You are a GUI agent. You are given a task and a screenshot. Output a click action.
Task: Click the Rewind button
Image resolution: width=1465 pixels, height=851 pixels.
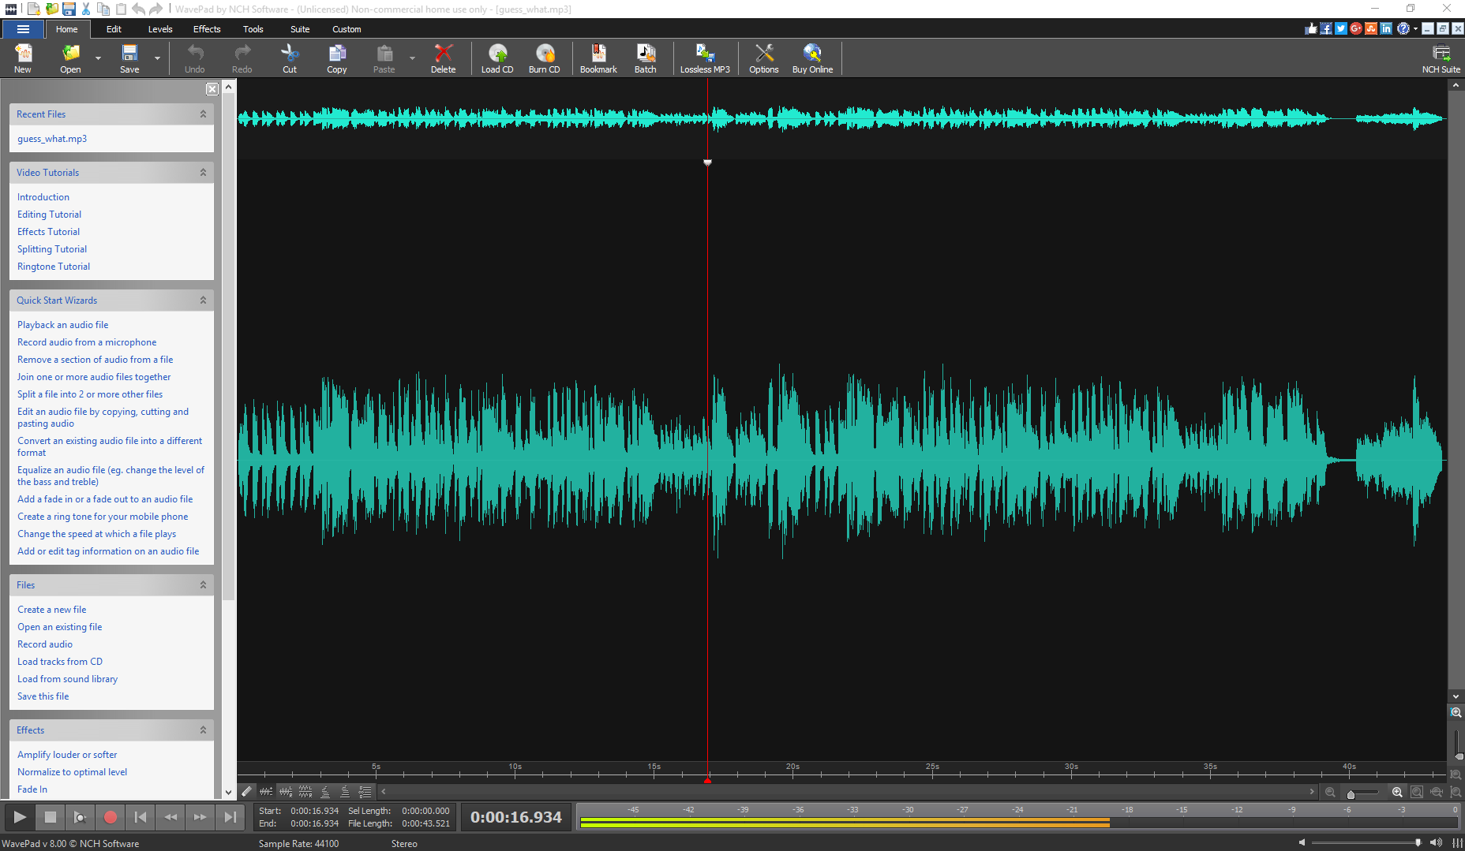[x=170, y=817]
